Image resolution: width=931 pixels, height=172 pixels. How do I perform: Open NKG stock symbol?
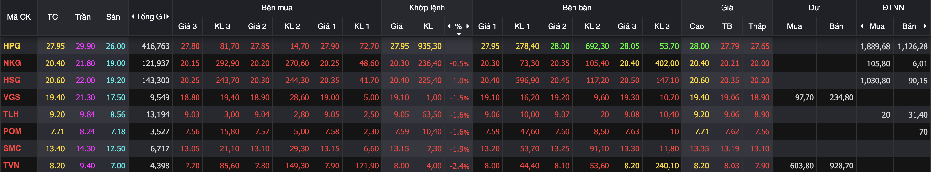[x=12, y=63]
